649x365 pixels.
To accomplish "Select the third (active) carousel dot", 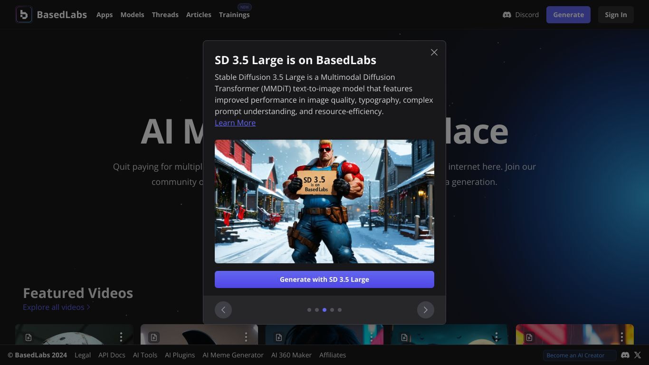I will [x=324, y=310].
